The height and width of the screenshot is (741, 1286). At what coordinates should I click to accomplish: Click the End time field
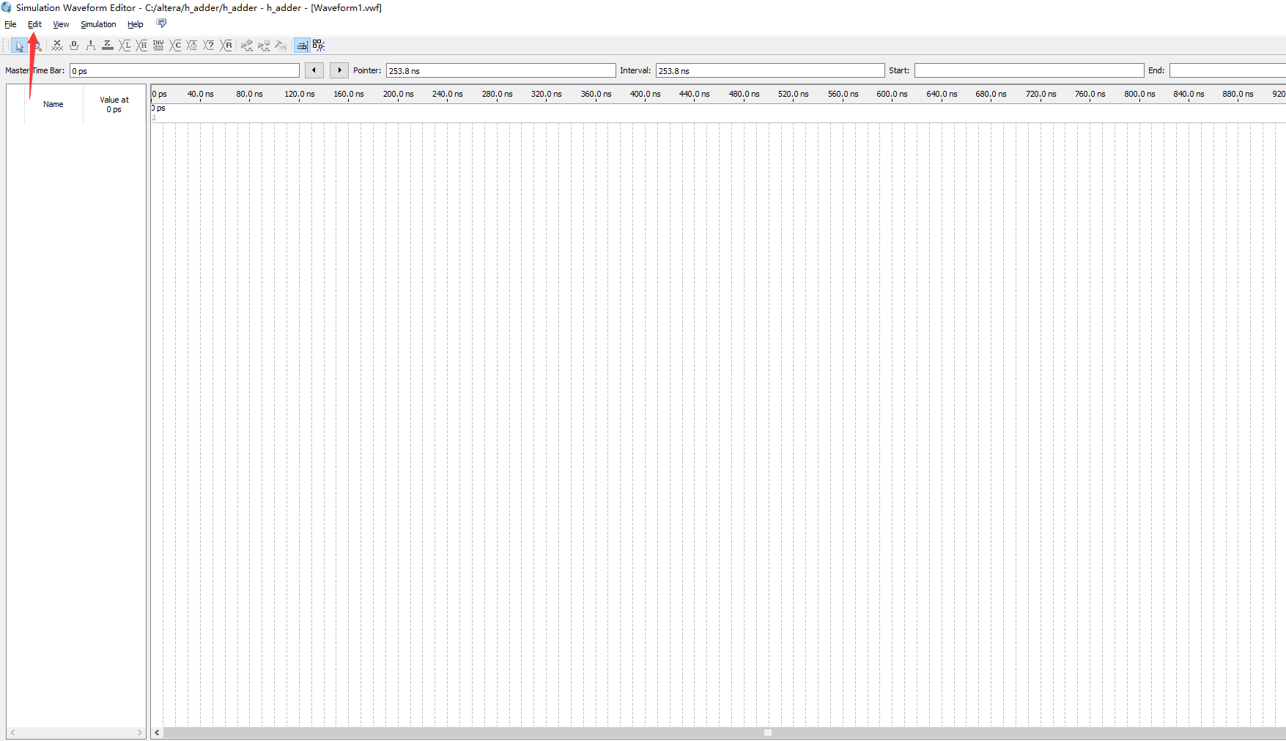point(1228,70)
